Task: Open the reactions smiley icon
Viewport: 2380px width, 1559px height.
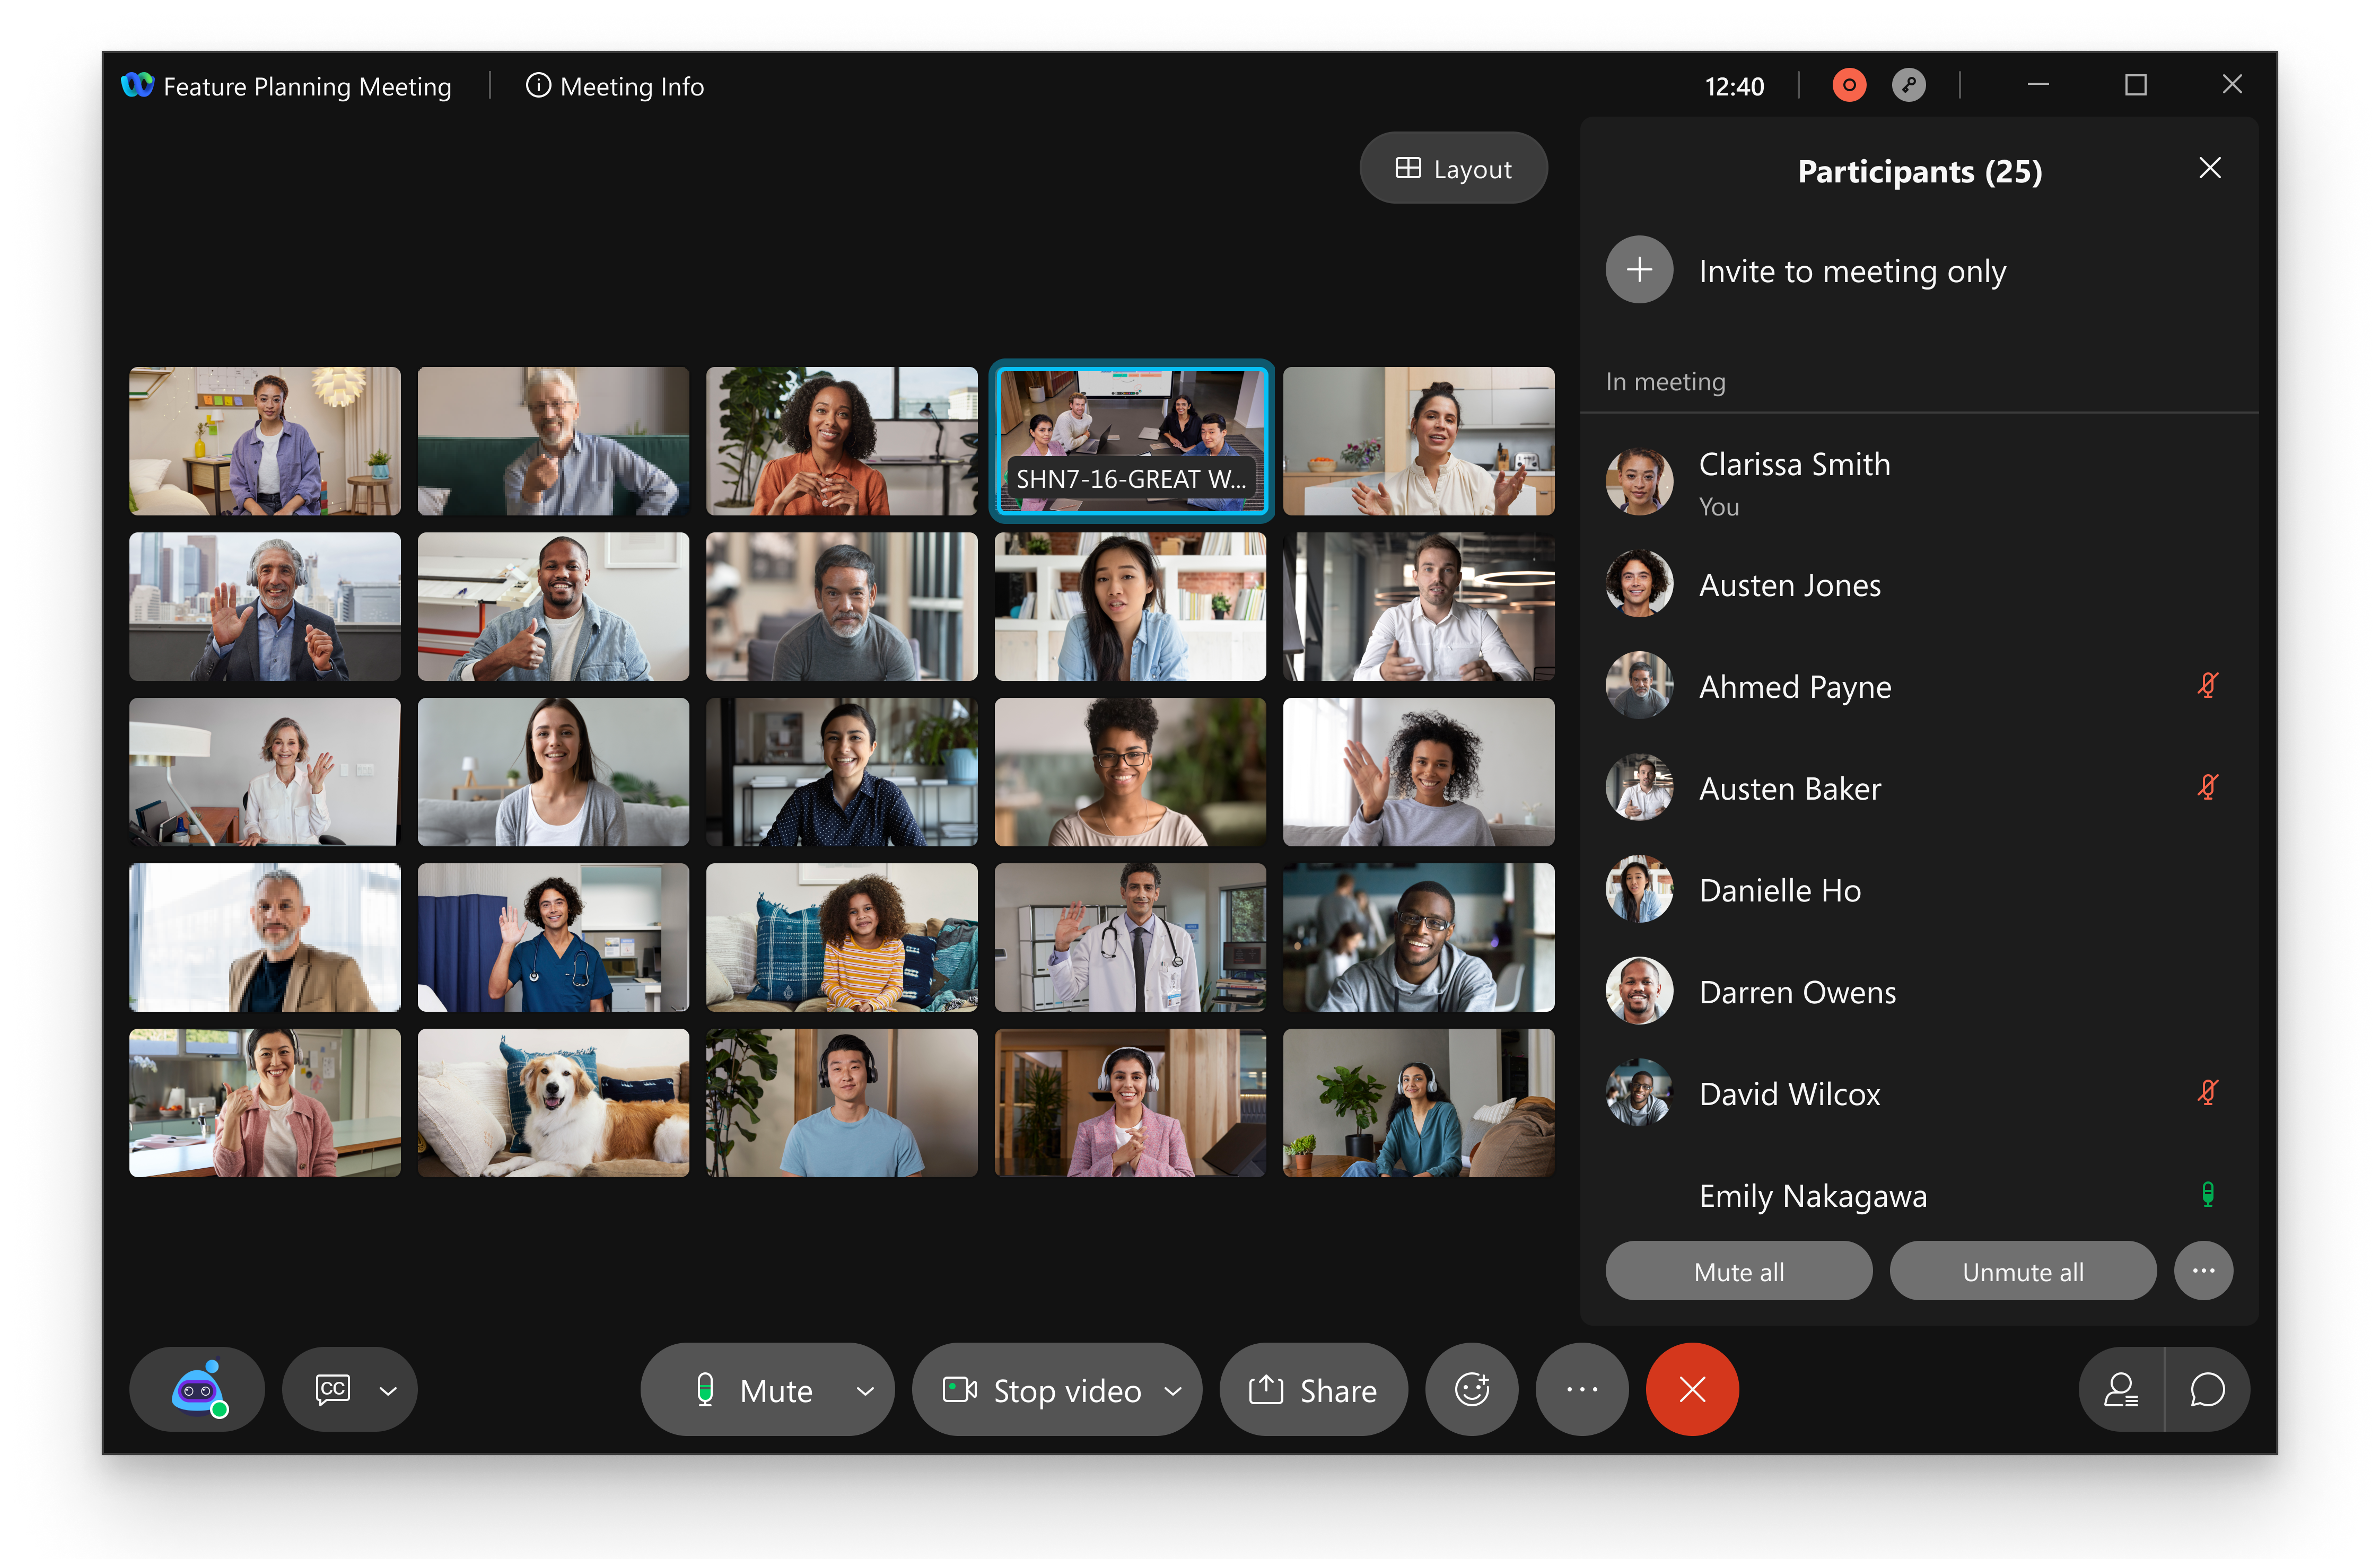Action: tap(1472, 1390)
